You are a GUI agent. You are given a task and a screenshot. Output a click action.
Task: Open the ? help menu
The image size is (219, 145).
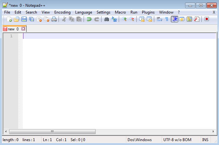click(x=179, y=12)
